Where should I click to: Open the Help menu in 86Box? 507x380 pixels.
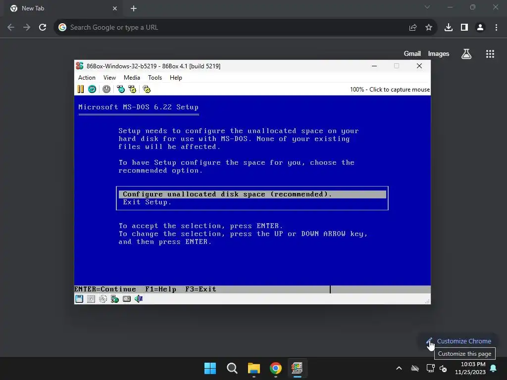[176, 78]
